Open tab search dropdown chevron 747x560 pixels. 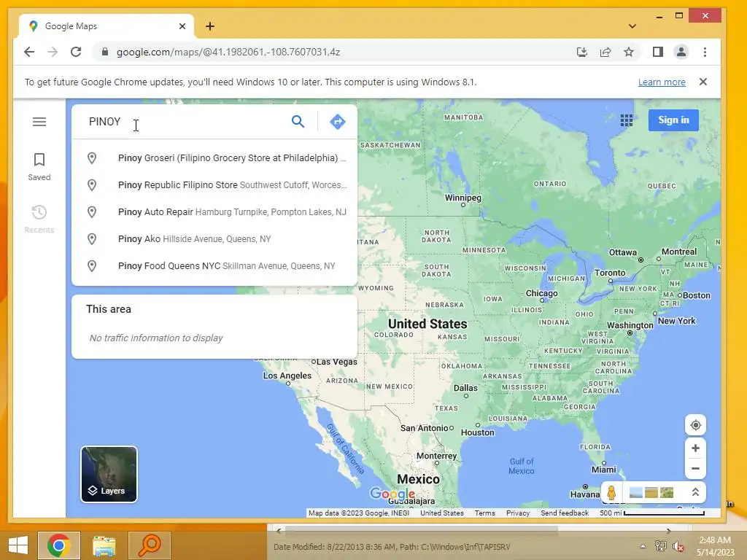pos(632,26)
